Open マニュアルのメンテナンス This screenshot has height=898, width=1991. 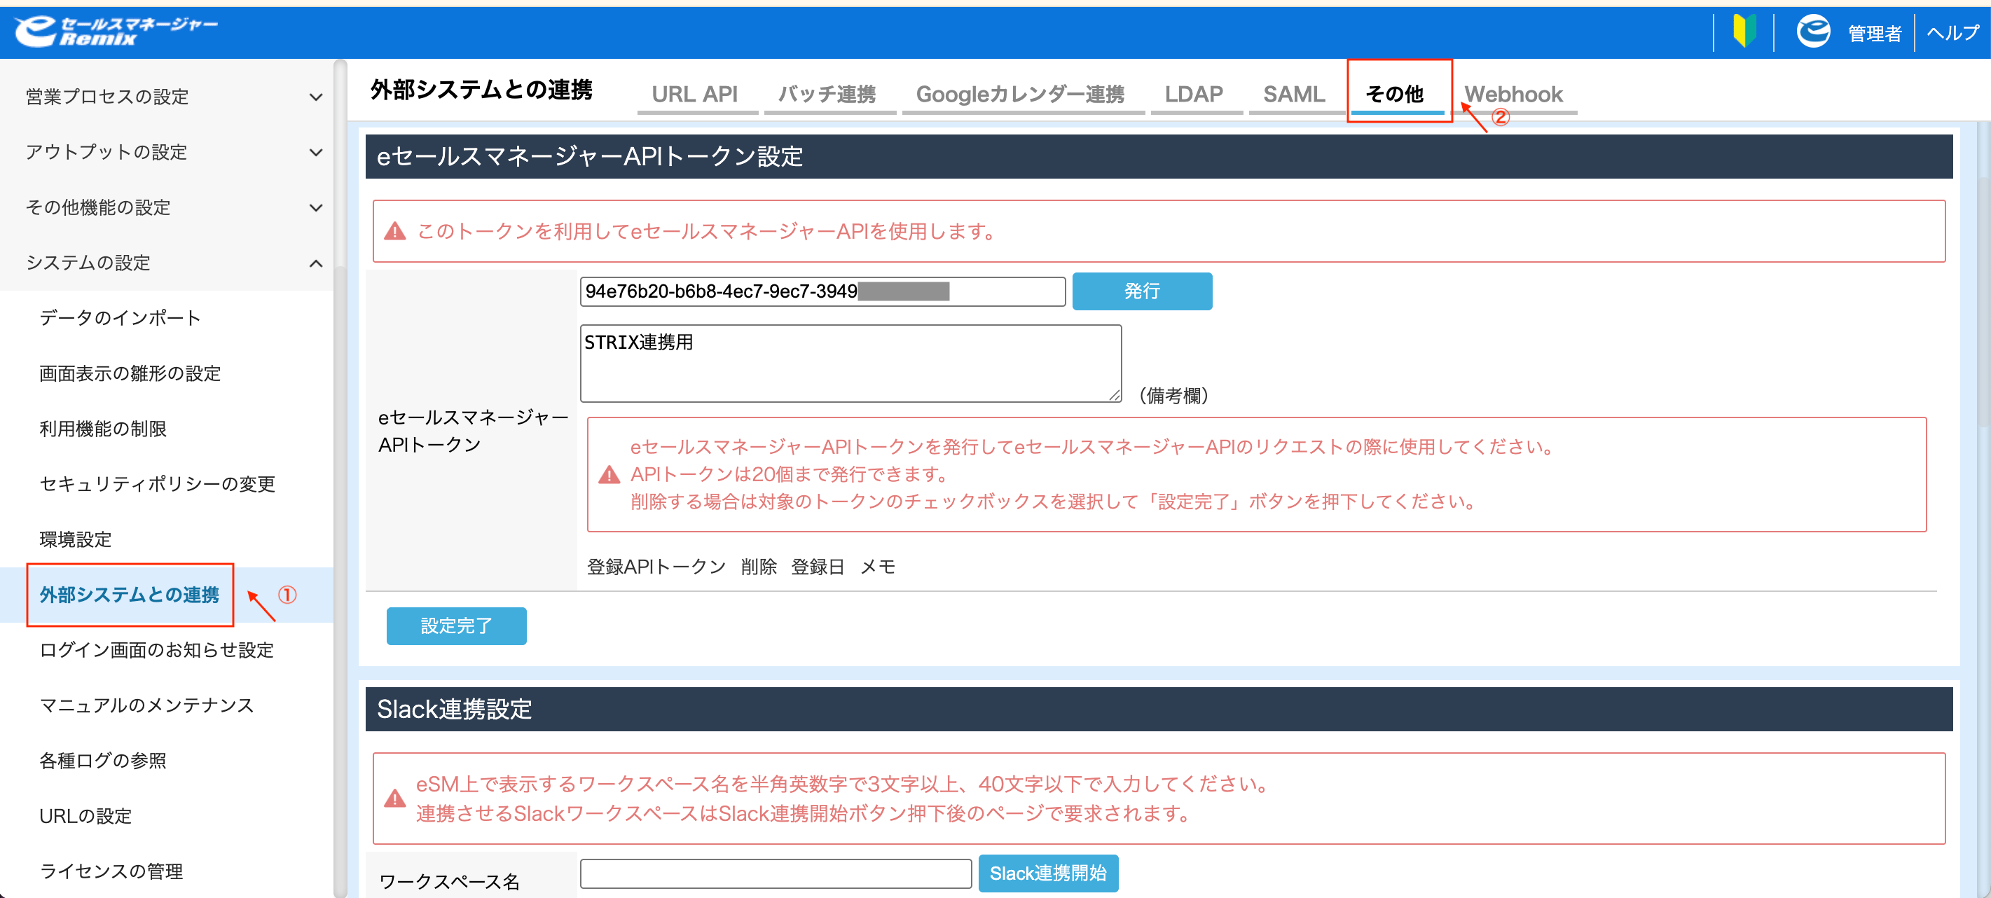tap(147, 705)
